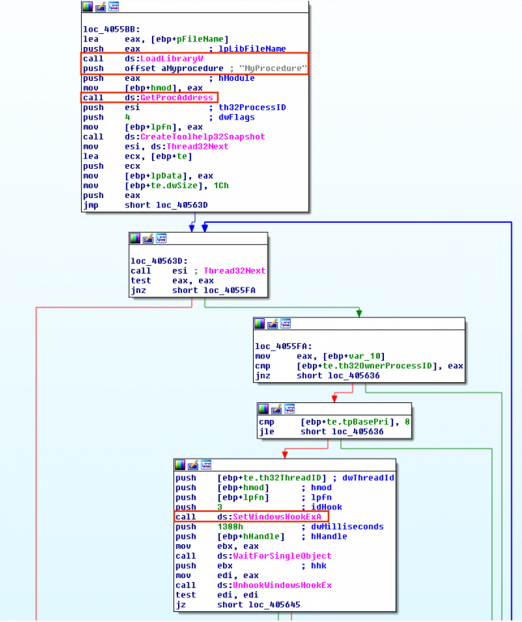The width and height of the screenshot is (522, 622).
Task: Click the 1Ch immediate value
Action: (221, 185)
